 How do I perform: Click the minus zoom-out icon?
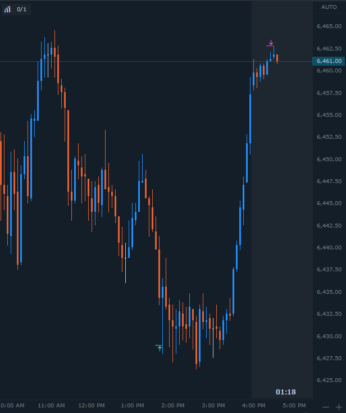tap(326, 407)
